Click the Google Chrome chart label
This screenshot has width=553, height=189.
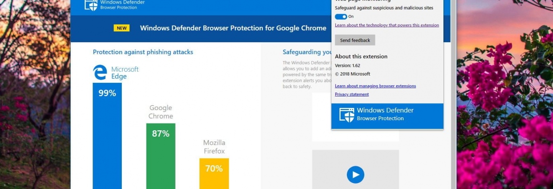161,112
